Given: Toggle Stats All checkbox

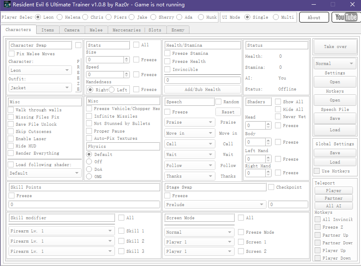Looking at the screenshot, I should [x=136, y=45].
